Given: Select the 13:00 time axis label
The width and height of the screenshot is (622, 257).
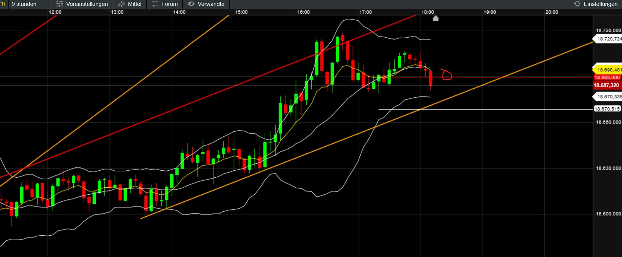Looking at the screenshot, I should point(117,12).
